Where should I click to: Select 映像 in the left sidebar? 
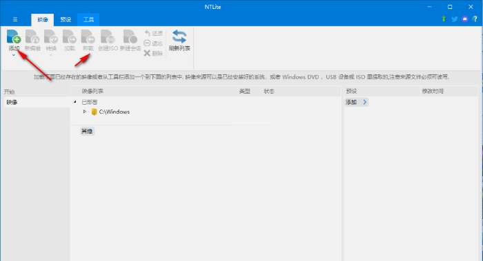click(x=37, y=102)
